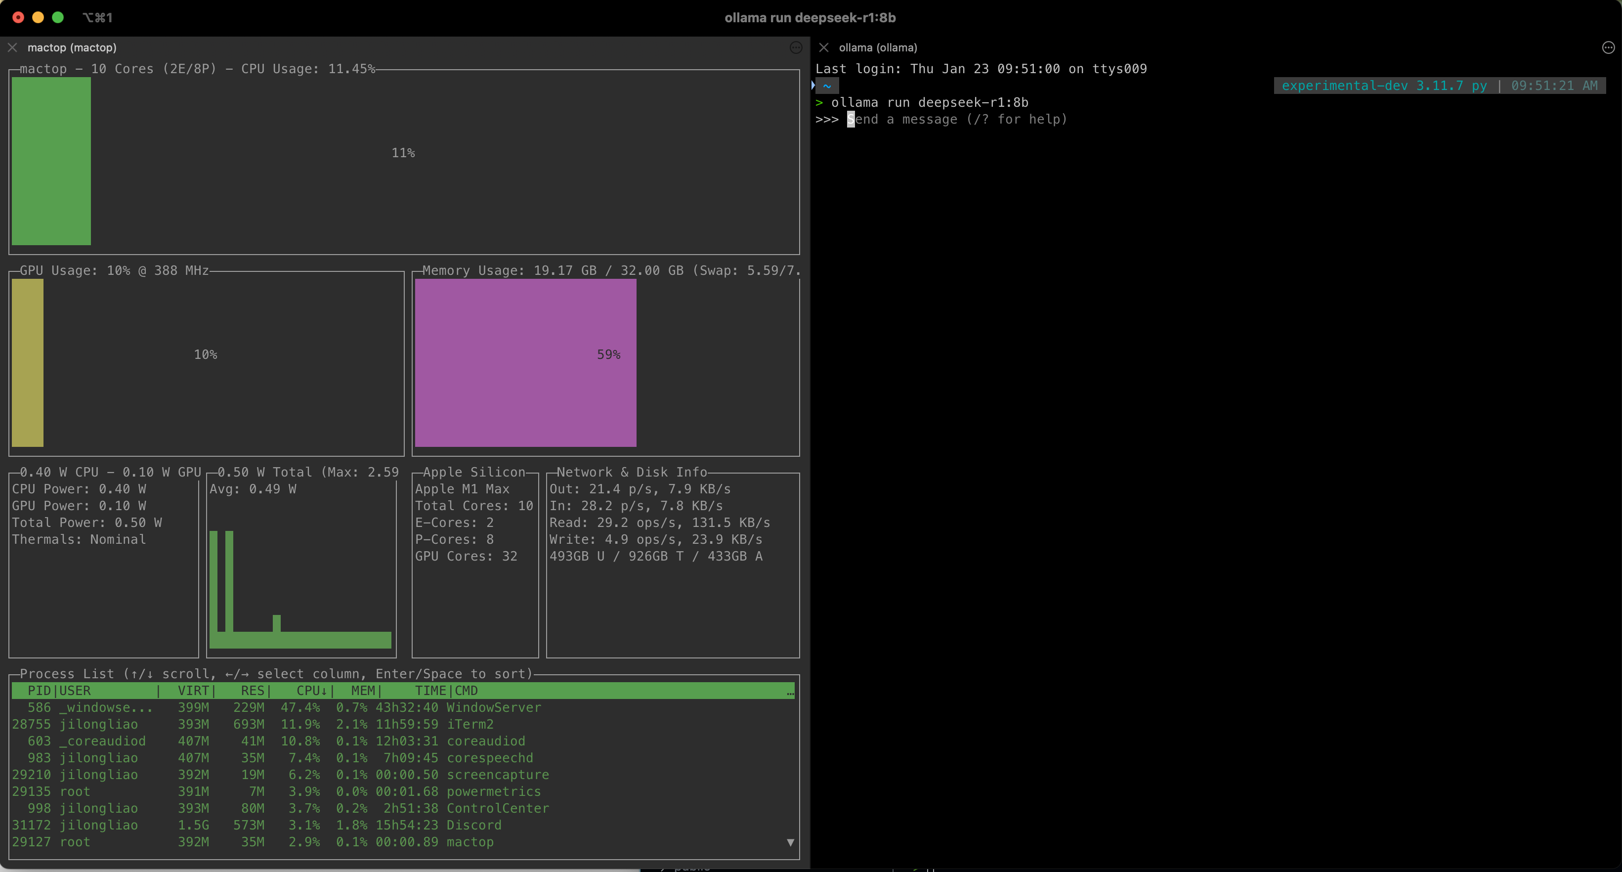The height and width of the screenshot is (872, 1622).
Task: Select the corespeechd process row
Action: coord(403,757)
